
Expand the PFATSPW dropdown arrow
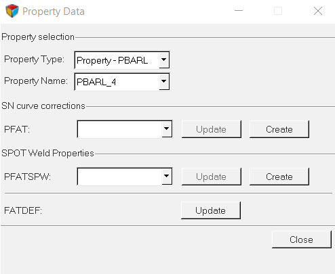(x=167, y=176)
